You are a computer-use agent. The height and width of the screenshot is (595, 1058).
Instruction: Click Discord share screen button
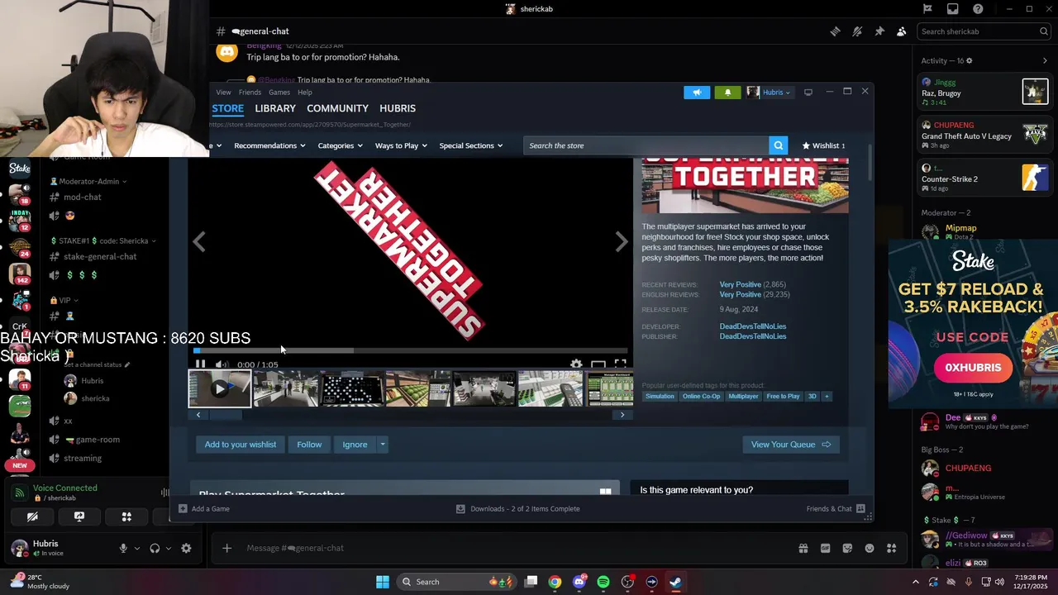(79, 516)
